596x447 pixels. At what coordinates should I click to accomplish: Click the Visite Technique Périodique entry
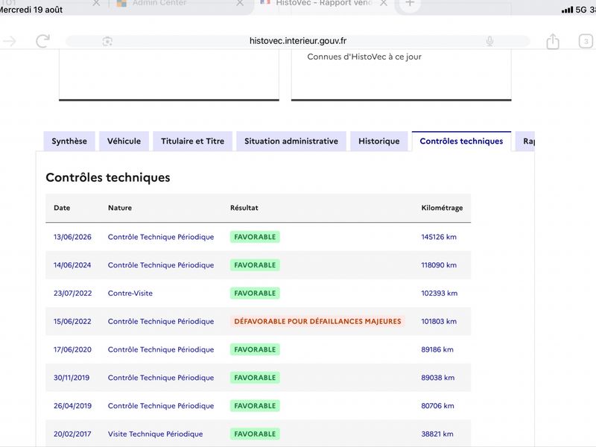coord(155,434)
